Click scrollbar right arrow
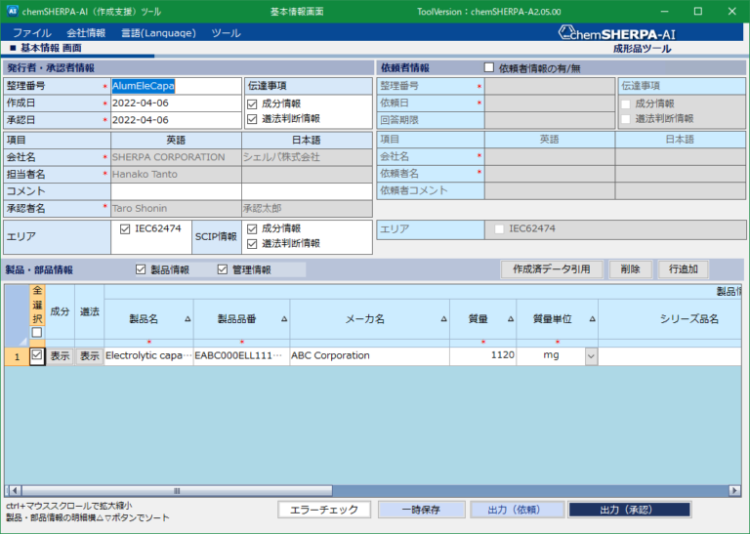This screenshot has height=534, width=750. coord(734,490)
